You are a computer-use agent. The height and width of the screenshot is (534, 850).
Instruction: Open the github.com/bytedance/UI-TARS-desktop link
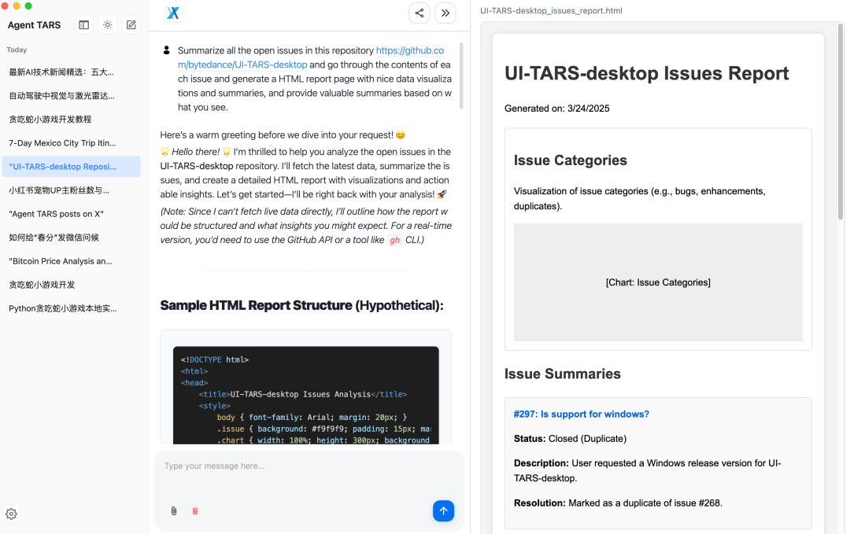[311, 57]
